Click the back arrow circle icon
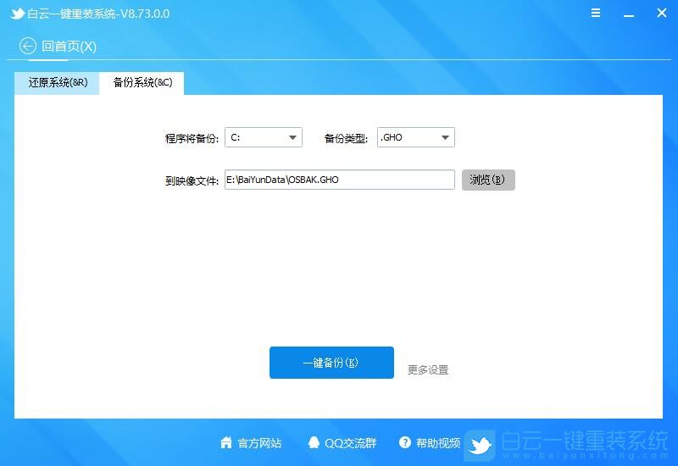Image resolution: width=678 pixels, height=466 pixels. point(28,46)
